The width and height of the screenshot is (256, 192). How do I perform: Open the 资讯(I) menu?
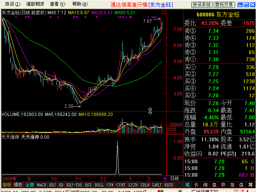[13, 4]
